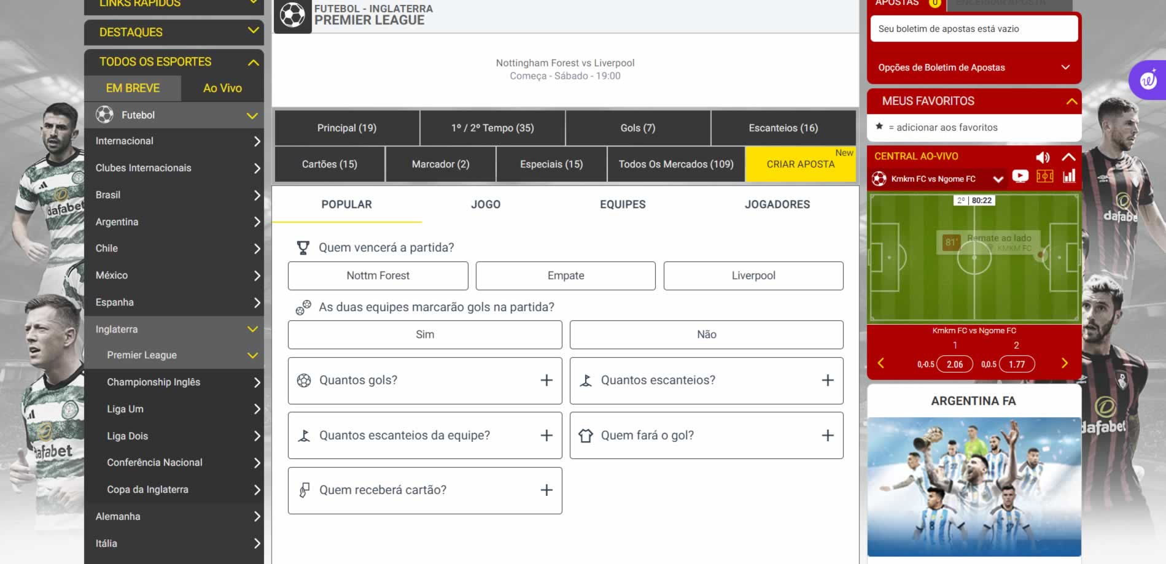Open Espanha in the sidebar
This screenshot has height=564, width=1166.
click(174, 302)
